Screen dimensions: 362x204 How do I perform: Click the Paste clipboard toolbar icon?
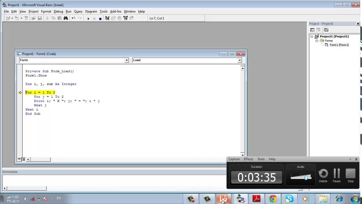(59, 18)
